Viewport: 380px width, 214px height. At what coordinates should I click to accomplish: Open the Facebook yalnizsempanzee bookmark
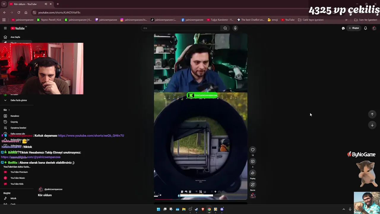[192, 20]
